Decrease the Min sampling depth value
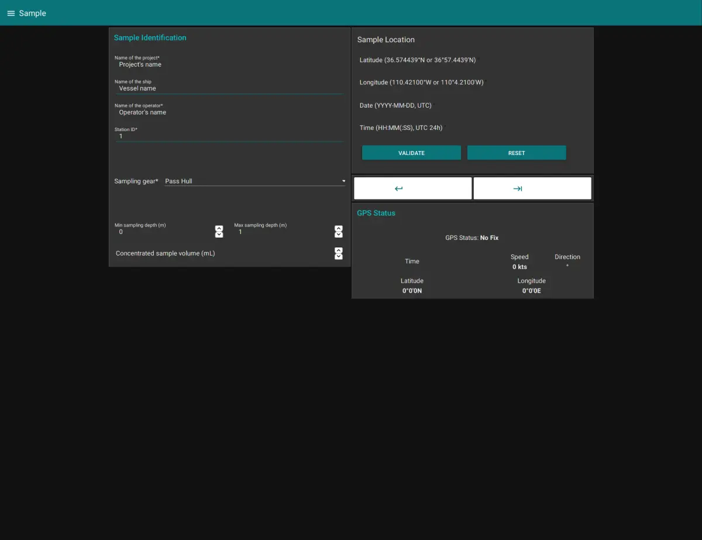702x540 pixels. (x=219, y=235)
